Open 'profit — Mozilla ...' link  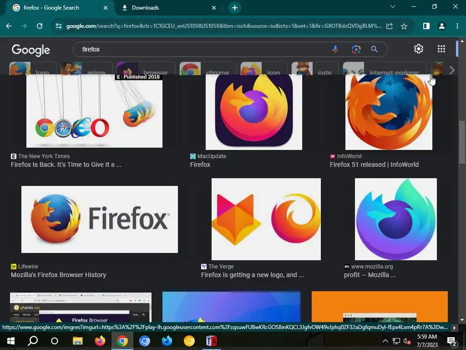[370, 275]
